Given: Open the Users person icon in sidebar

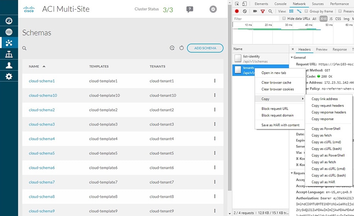Looking at the screenshot, I should (9, 65).
